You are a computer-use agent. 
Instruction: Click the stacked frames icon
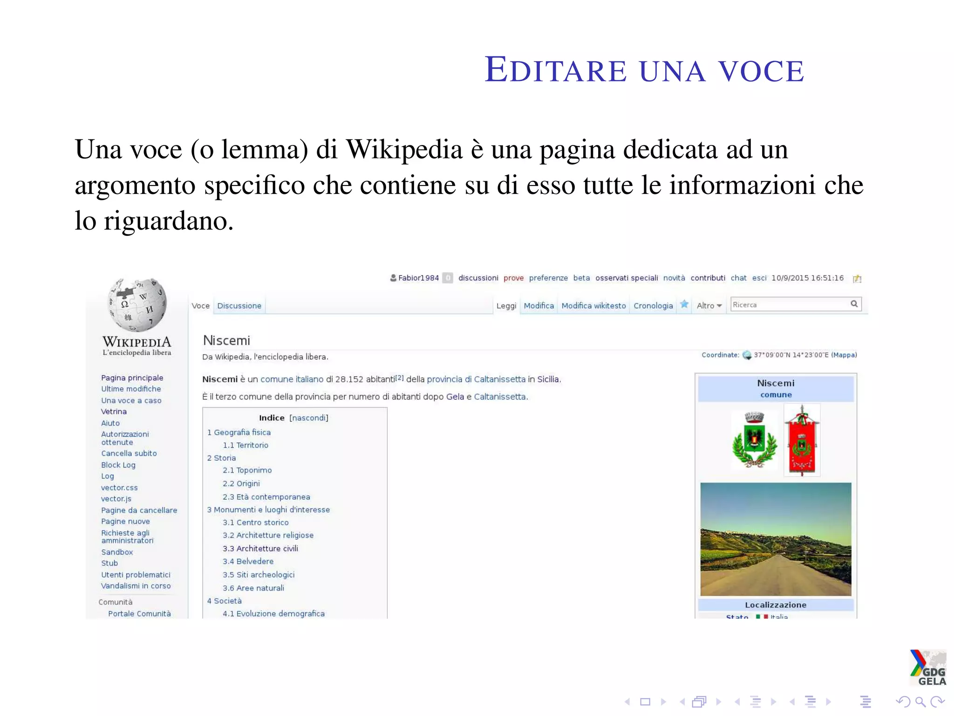coord(700,702)
